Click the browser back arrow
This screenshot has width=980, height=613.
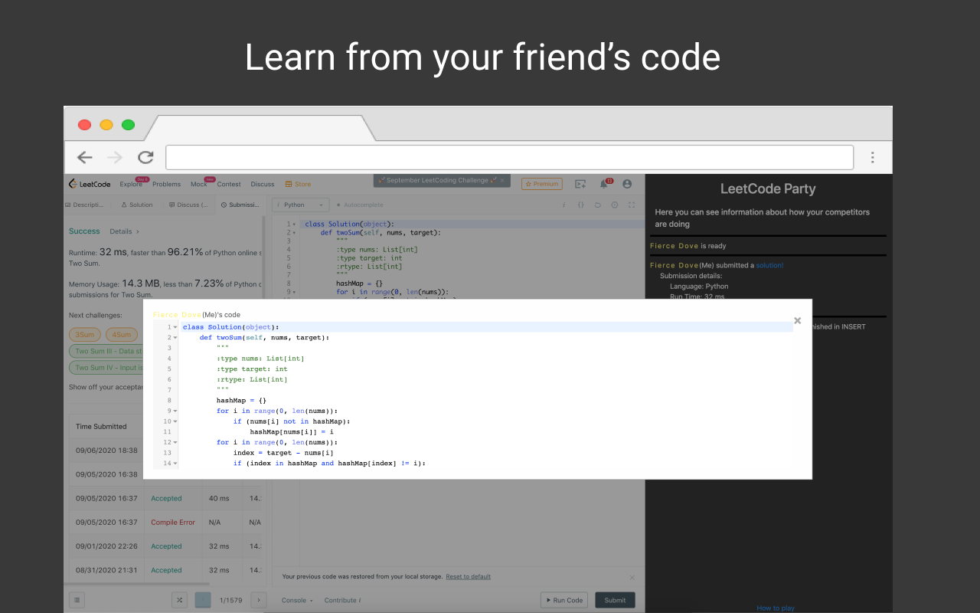coord(84,157)
